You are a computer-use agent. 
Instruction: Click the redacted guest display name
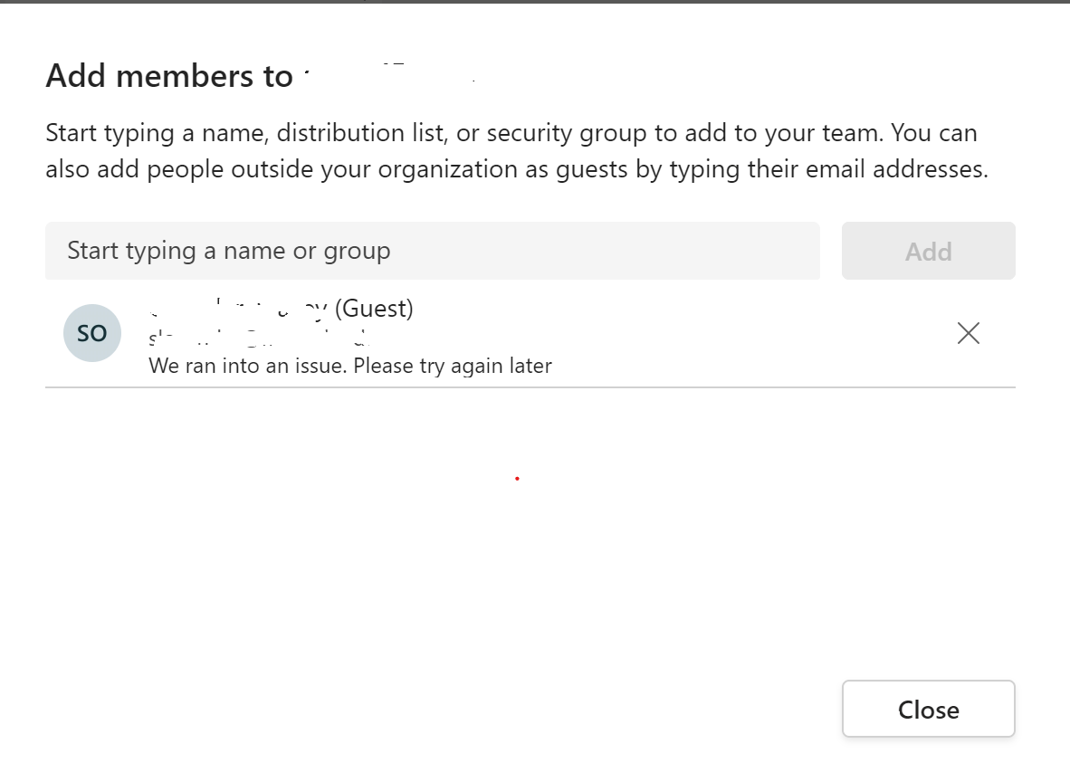(x=240, y=309)
